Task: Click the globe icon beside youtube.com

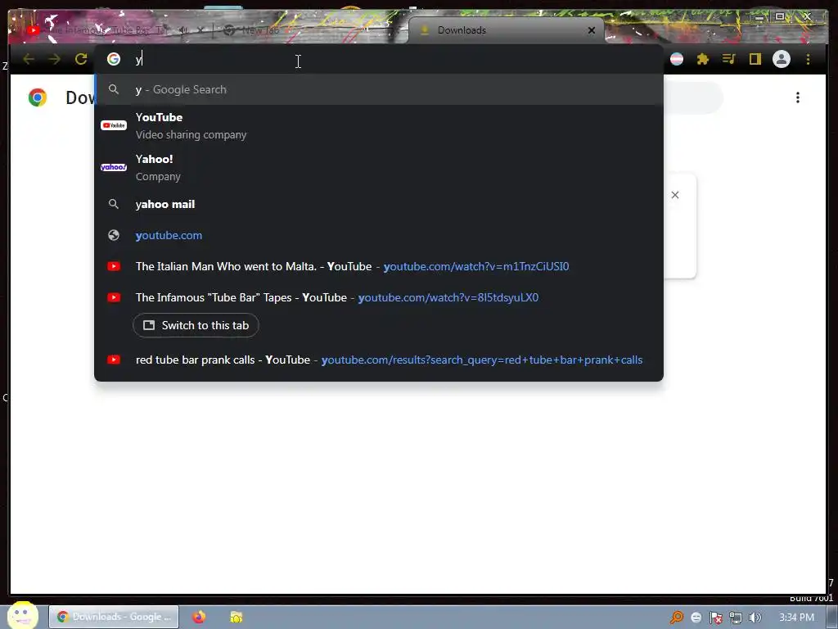Action: [113, 235]
